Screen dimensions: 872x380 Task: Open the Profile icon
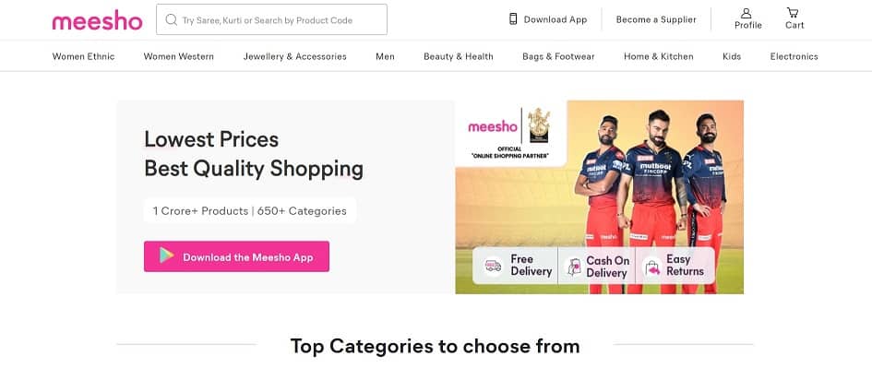(x=747, y=14)
